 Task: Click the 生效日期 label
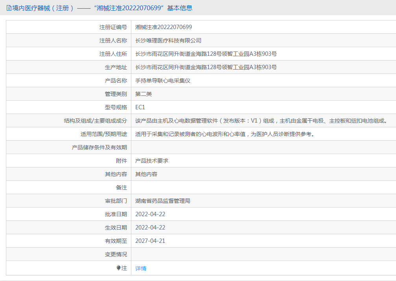[116, 228]
